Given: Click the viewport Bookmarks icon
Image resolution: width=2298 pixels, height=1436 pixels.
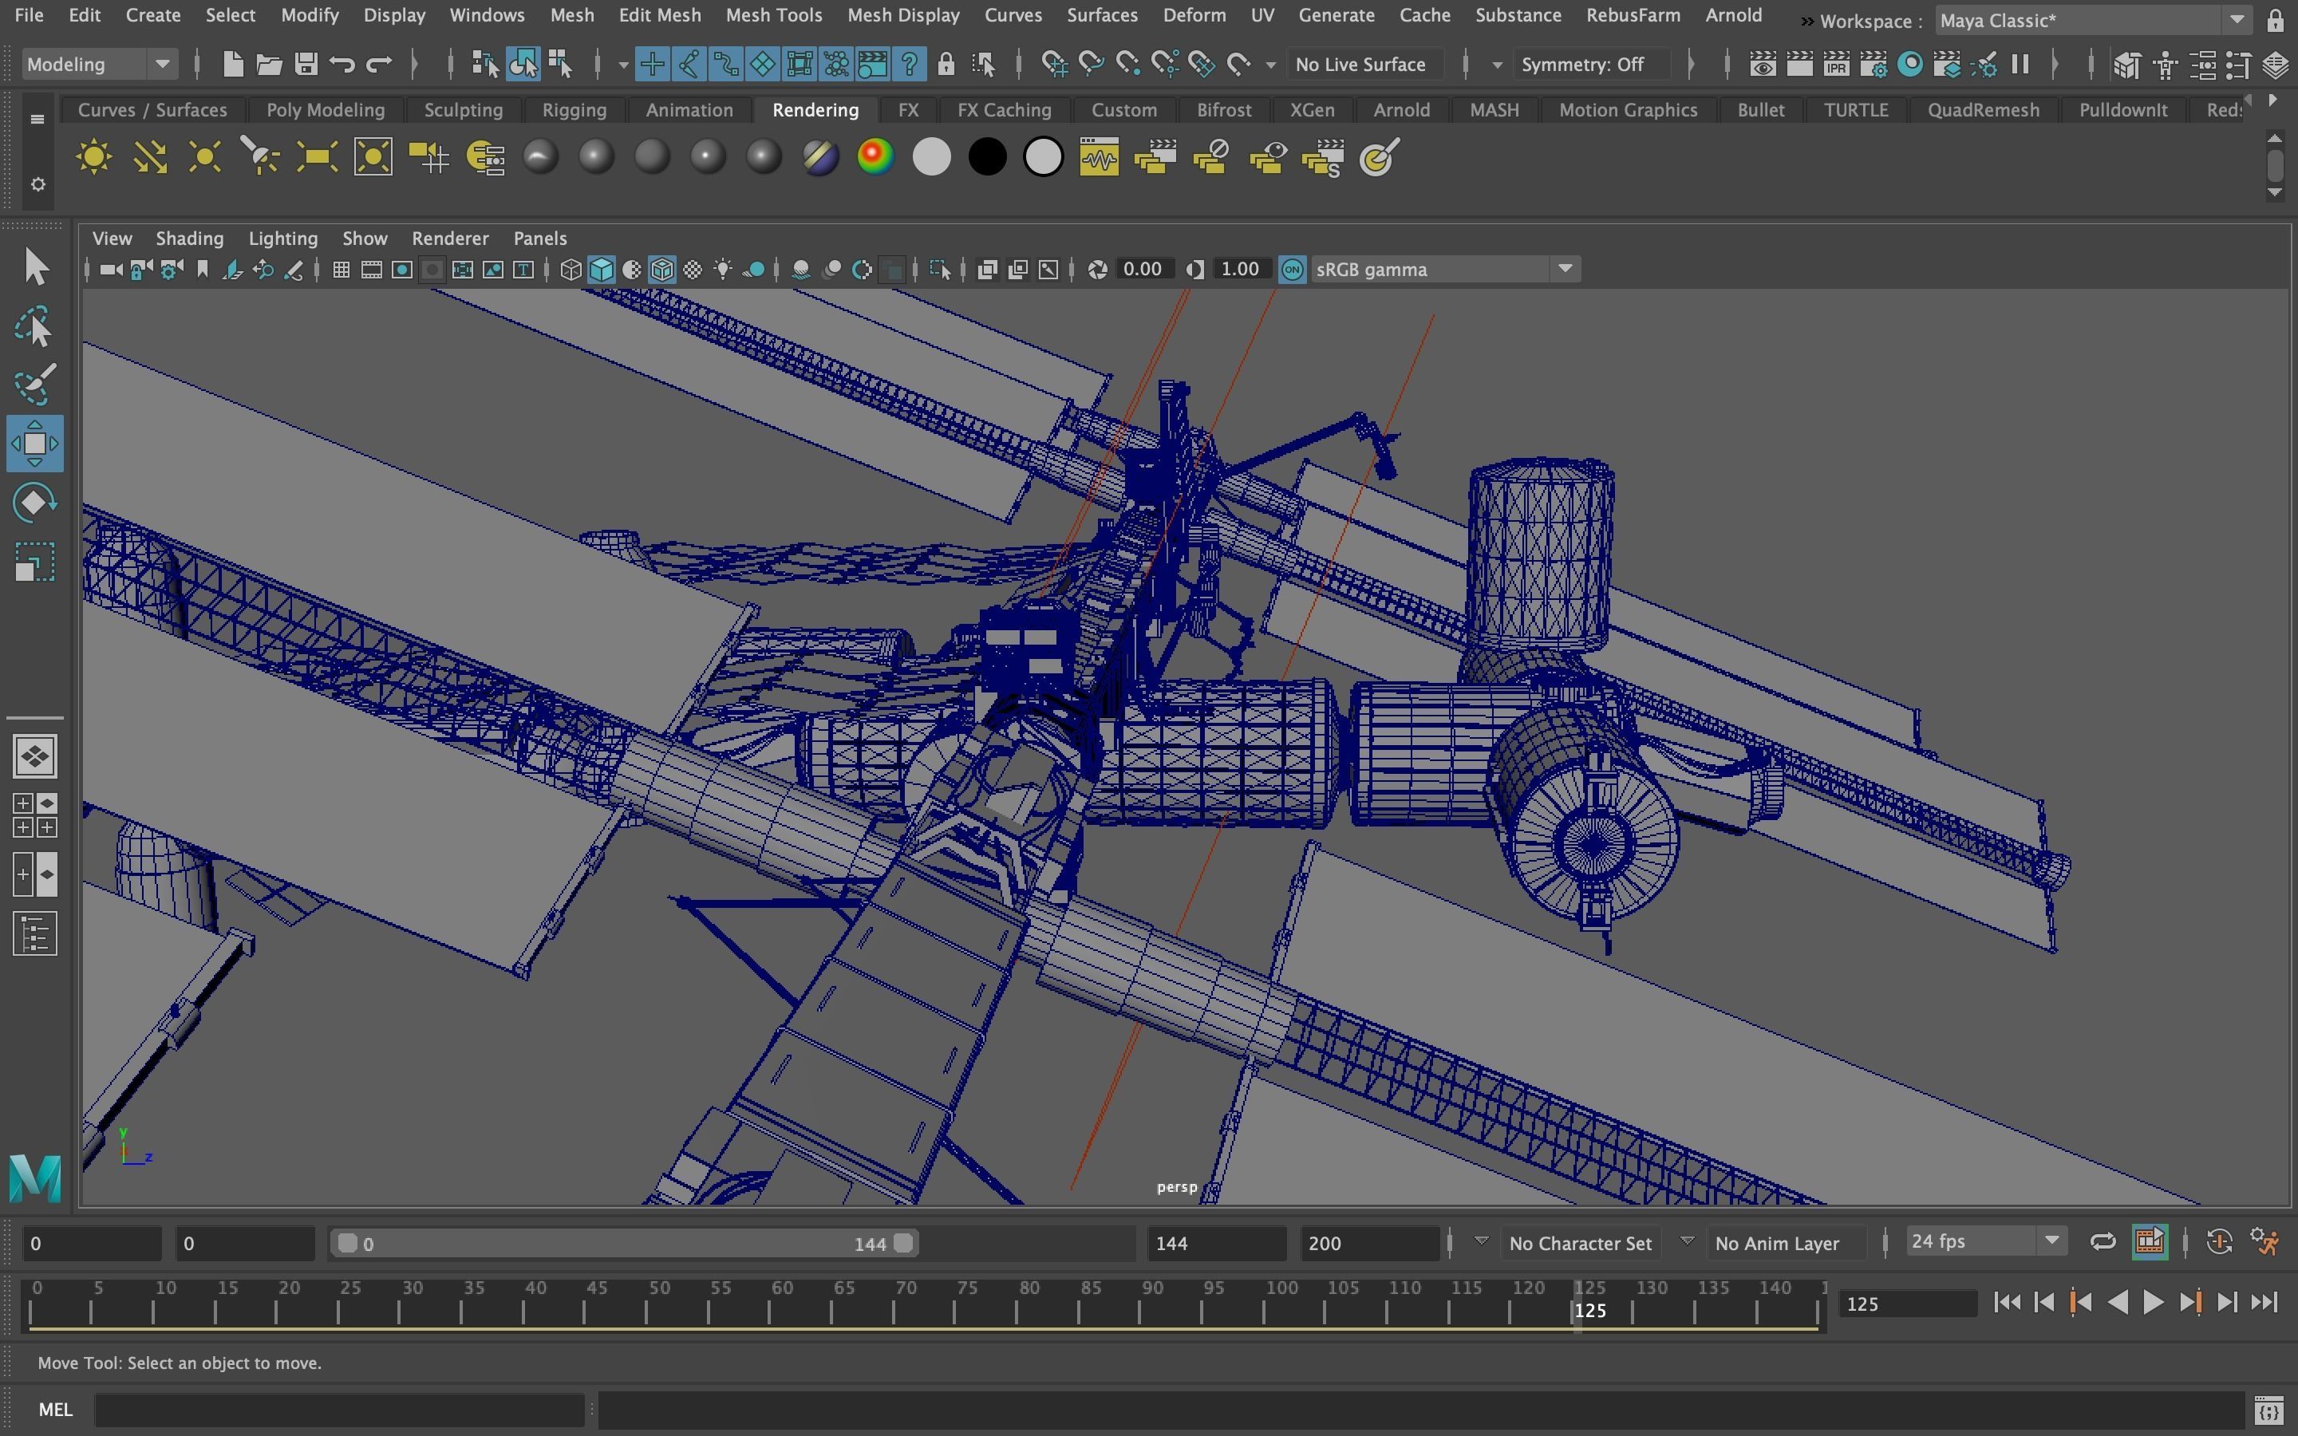Looking at the screenshot, I should 202,270.
